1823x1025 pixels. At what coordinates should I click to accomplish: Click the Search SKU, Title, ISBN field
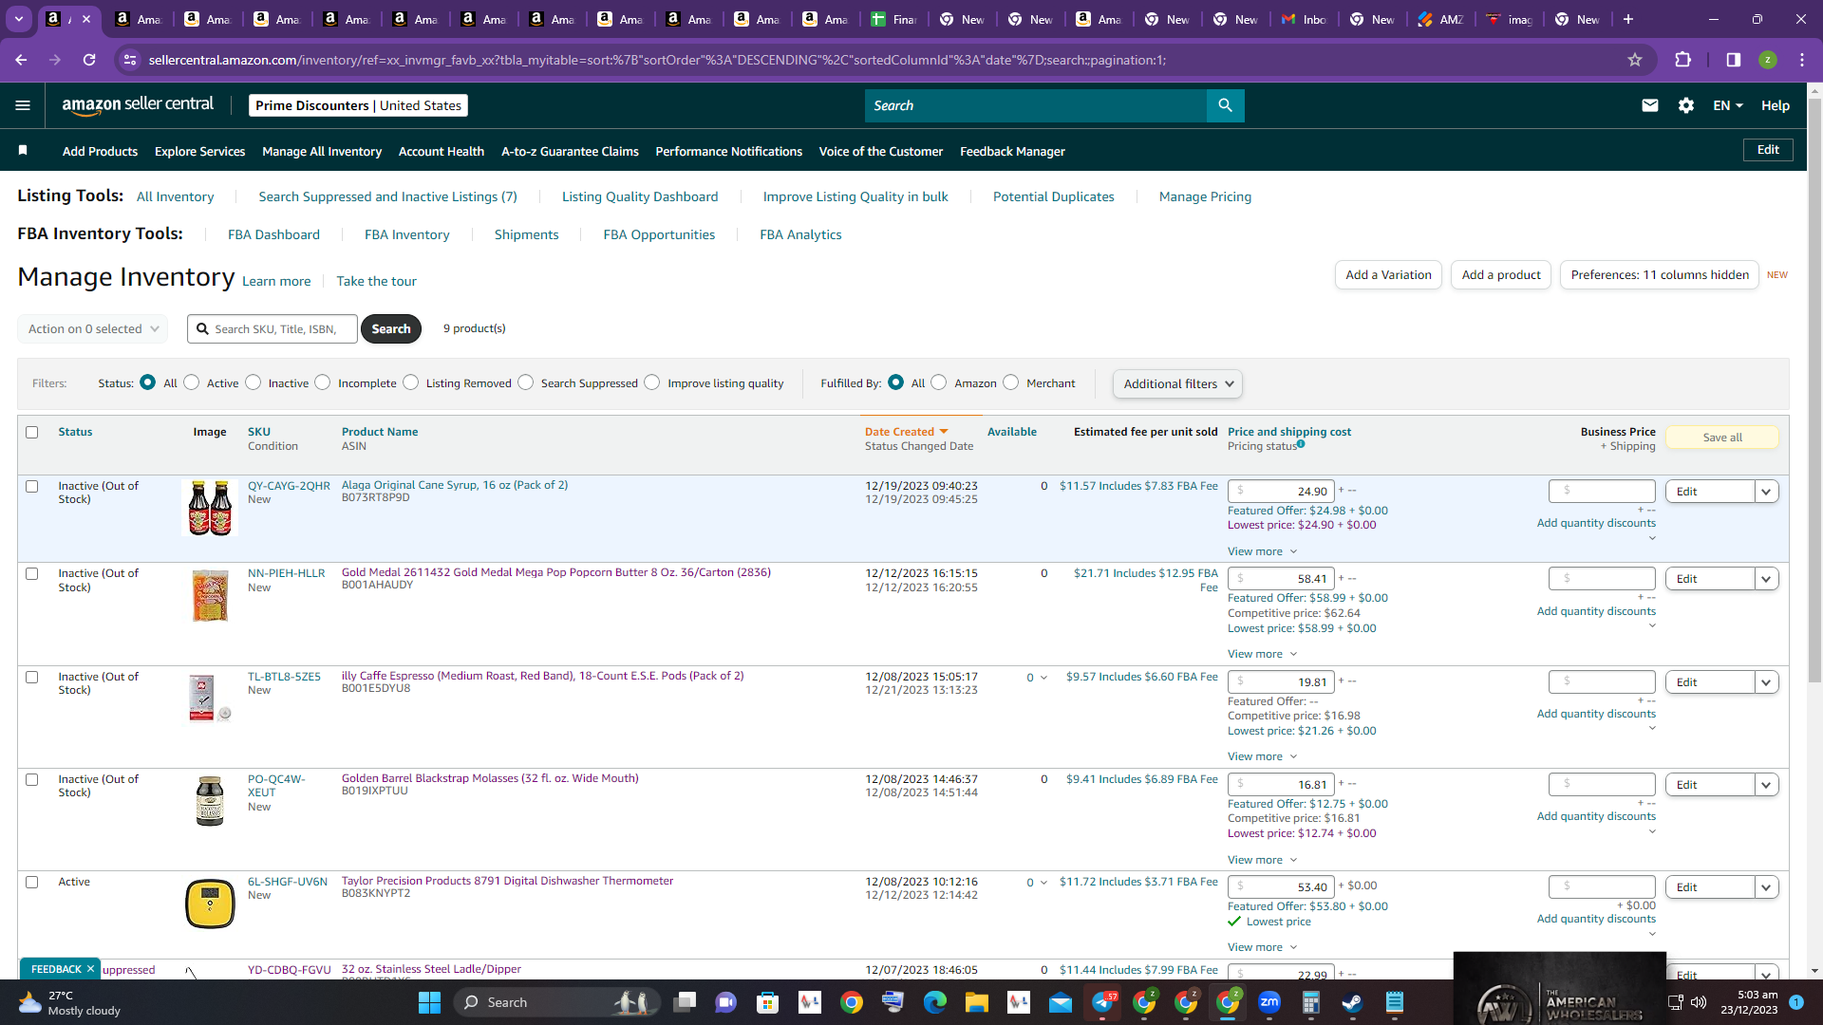click(x=273, y=328)
